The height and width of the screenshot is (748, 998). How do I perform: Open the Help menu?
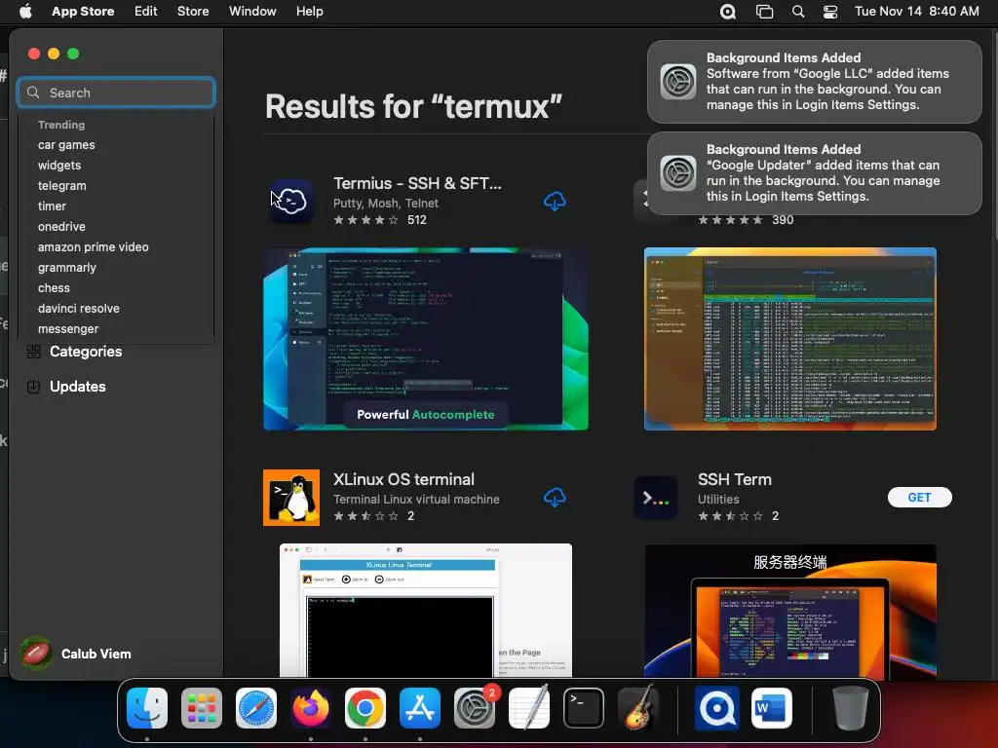pos(309,12)
